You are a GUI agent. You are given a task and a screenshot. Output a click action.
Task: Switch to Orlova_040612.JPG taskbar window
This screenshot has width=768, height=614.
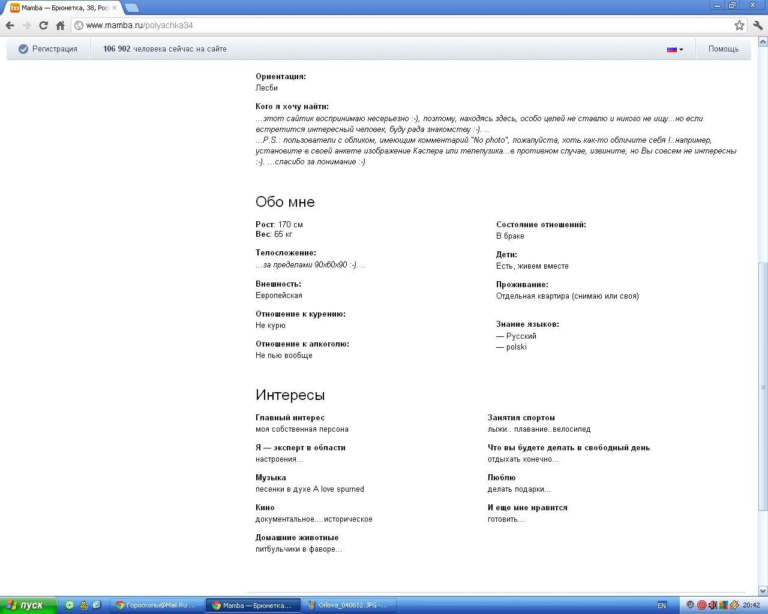[349, 605]
